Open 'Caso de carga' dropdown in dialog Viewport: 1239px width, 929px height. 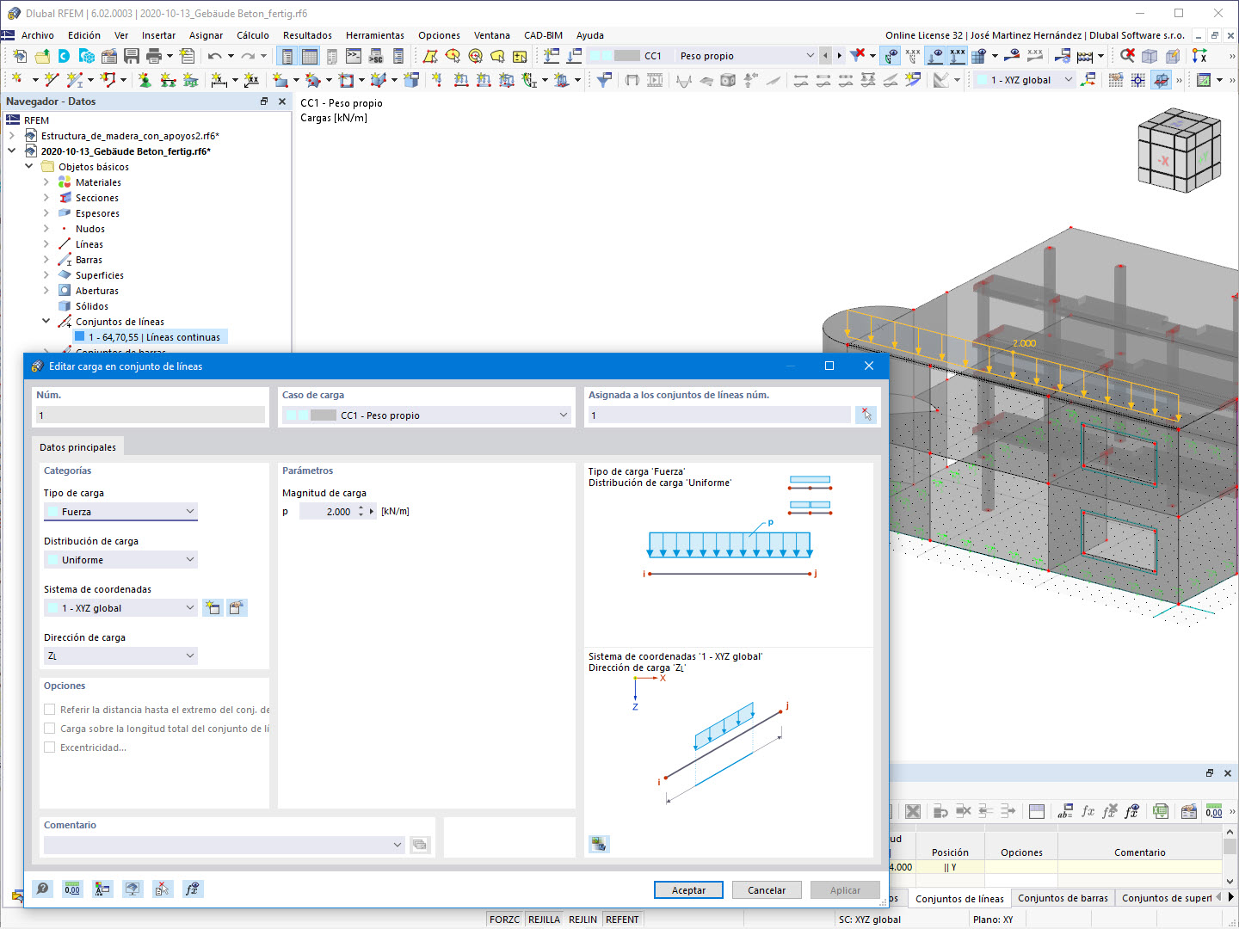tap(427, 415)
